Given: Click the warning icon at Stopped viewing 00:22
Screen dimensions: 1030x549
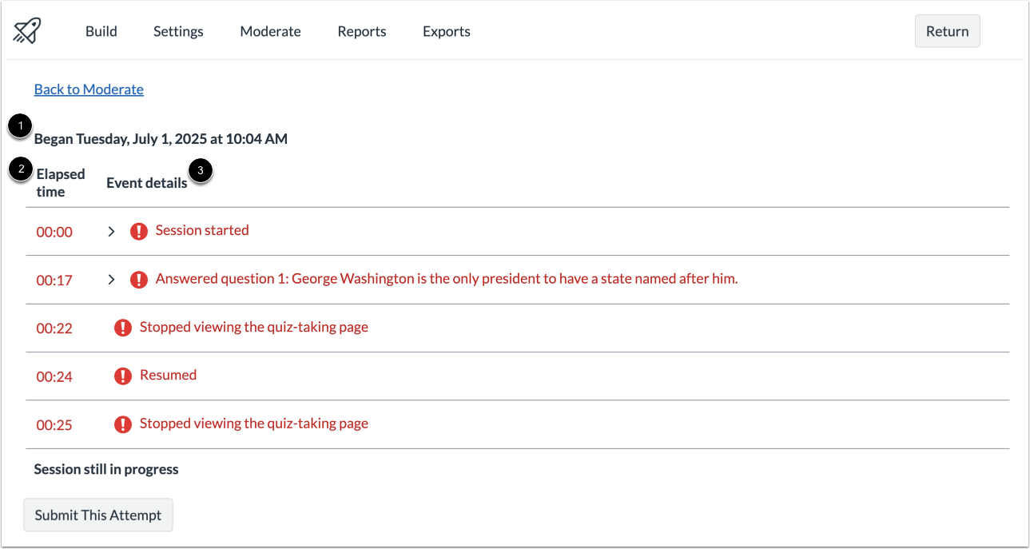Looking at the screenshot, I should [122, 328].
